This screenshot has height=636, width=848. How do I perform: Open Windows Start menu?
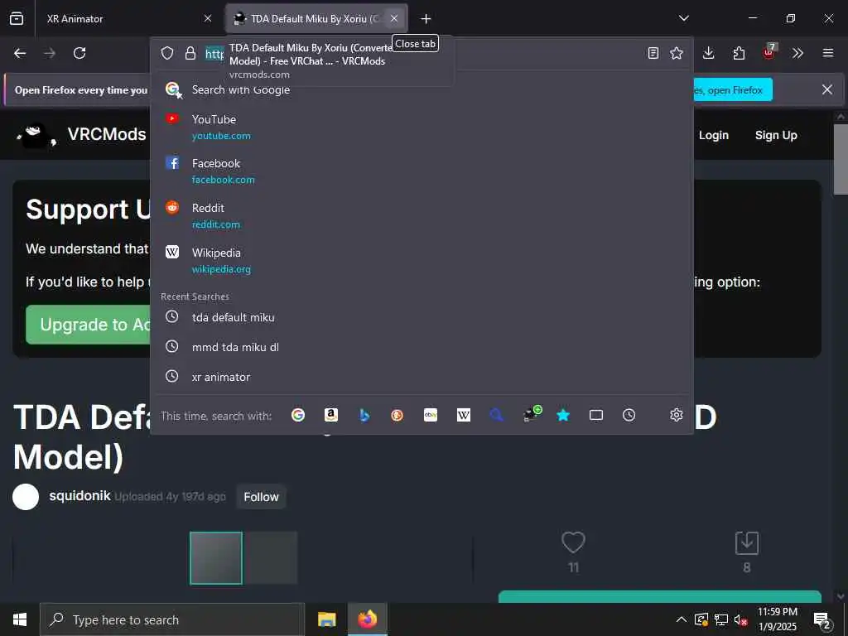pyautogui.click(x=20, y=619)
